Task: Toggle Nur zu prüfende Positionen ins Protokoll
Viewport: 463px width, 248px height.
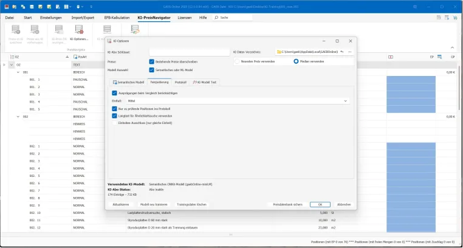Action: (x=115, y=109)
